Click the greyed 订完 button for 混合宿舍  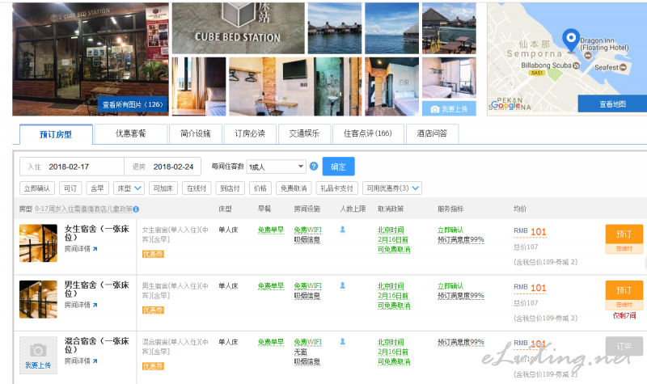[x=624, y=347]
